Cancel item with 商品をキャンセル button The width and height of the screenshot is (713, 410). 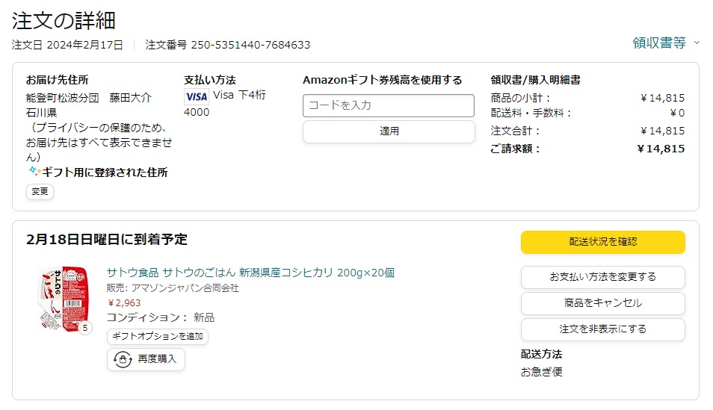[x=602, y=303]
